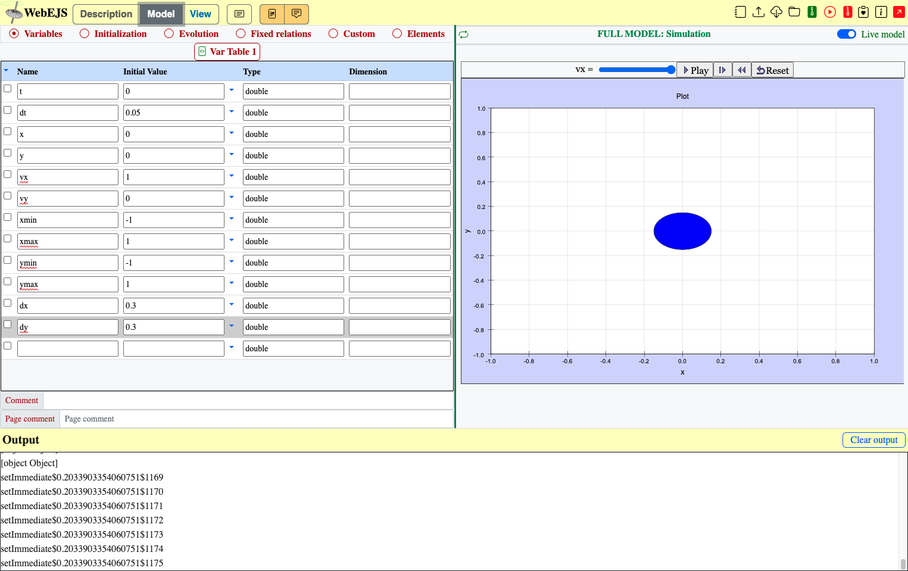Click the WebEJS logo icon
Image resolution: width=908 pixels, height=571 pixels.
pos(13,13)
